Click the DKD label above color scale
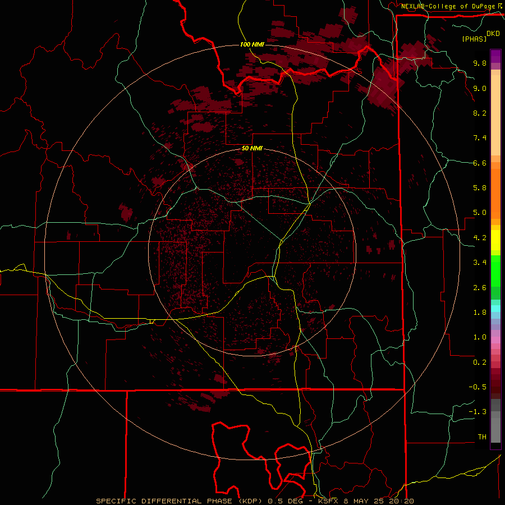 493,33
